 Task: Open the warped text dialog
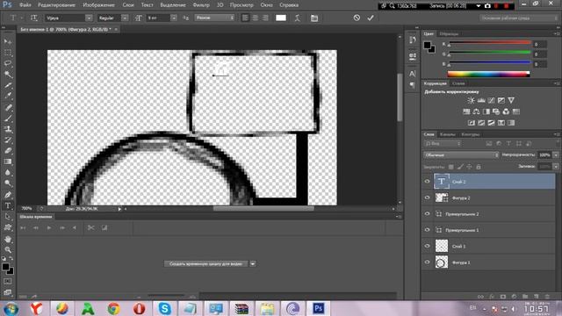coord(297,18)
